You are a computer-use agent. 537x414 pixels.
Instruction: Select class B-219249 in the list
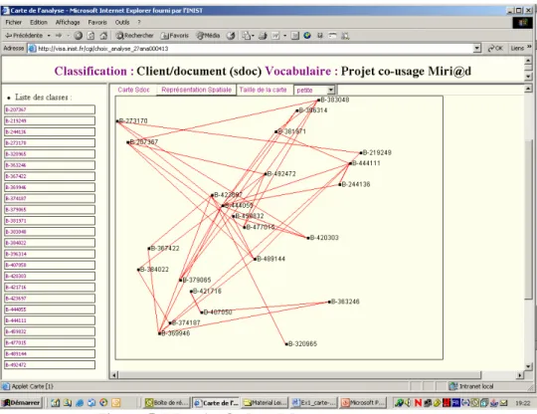coord(50,120)
